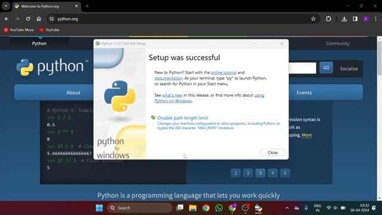
Task: Reload the python.org page
Action: tap(28, 19)
